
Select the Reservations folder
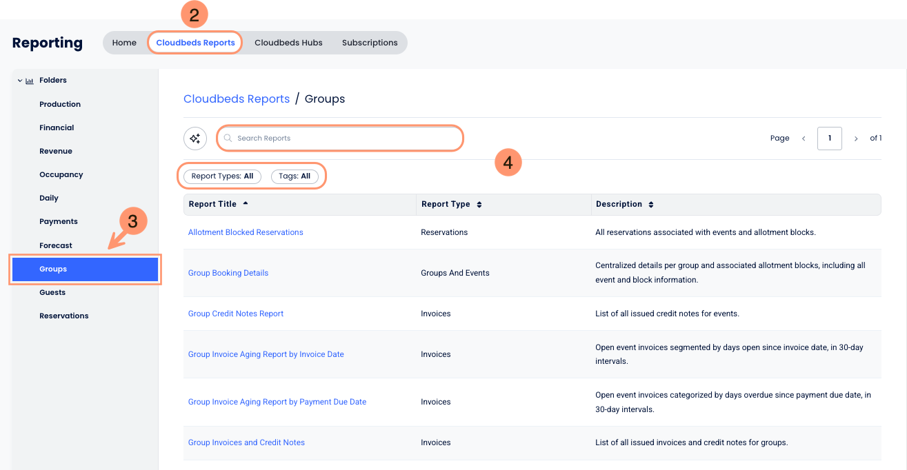64,316
